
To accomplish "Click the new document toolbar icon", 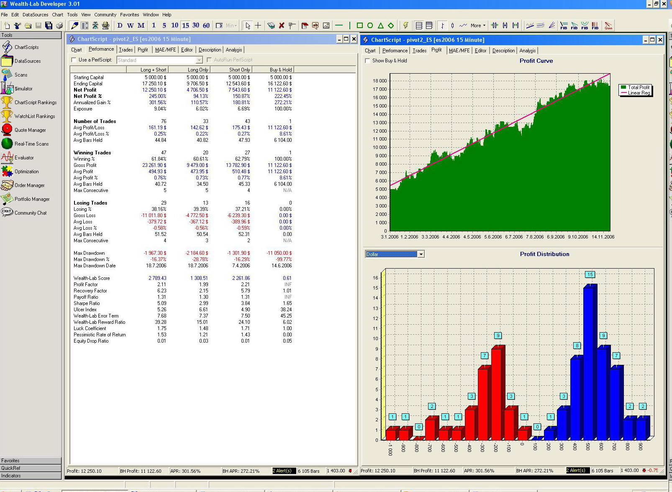I will pos(7,26).
